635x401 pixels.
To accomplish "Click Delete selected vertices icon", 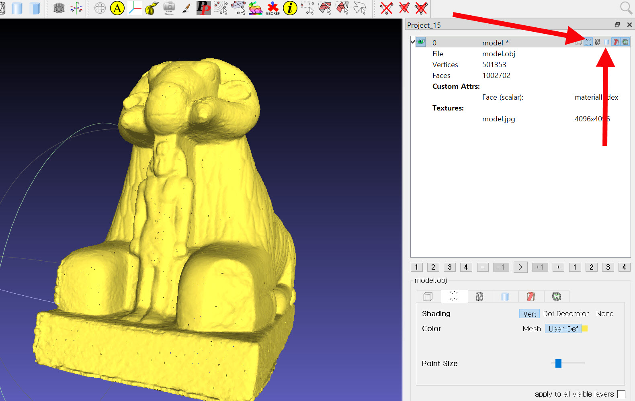I will coord(387,8).
